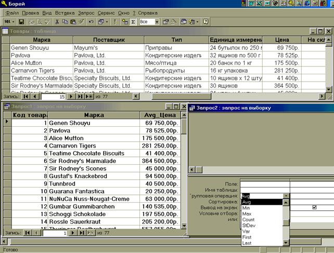Select Count in the group operation list
This screenshot has width=334, height=253.
click(x=262, y=220)
